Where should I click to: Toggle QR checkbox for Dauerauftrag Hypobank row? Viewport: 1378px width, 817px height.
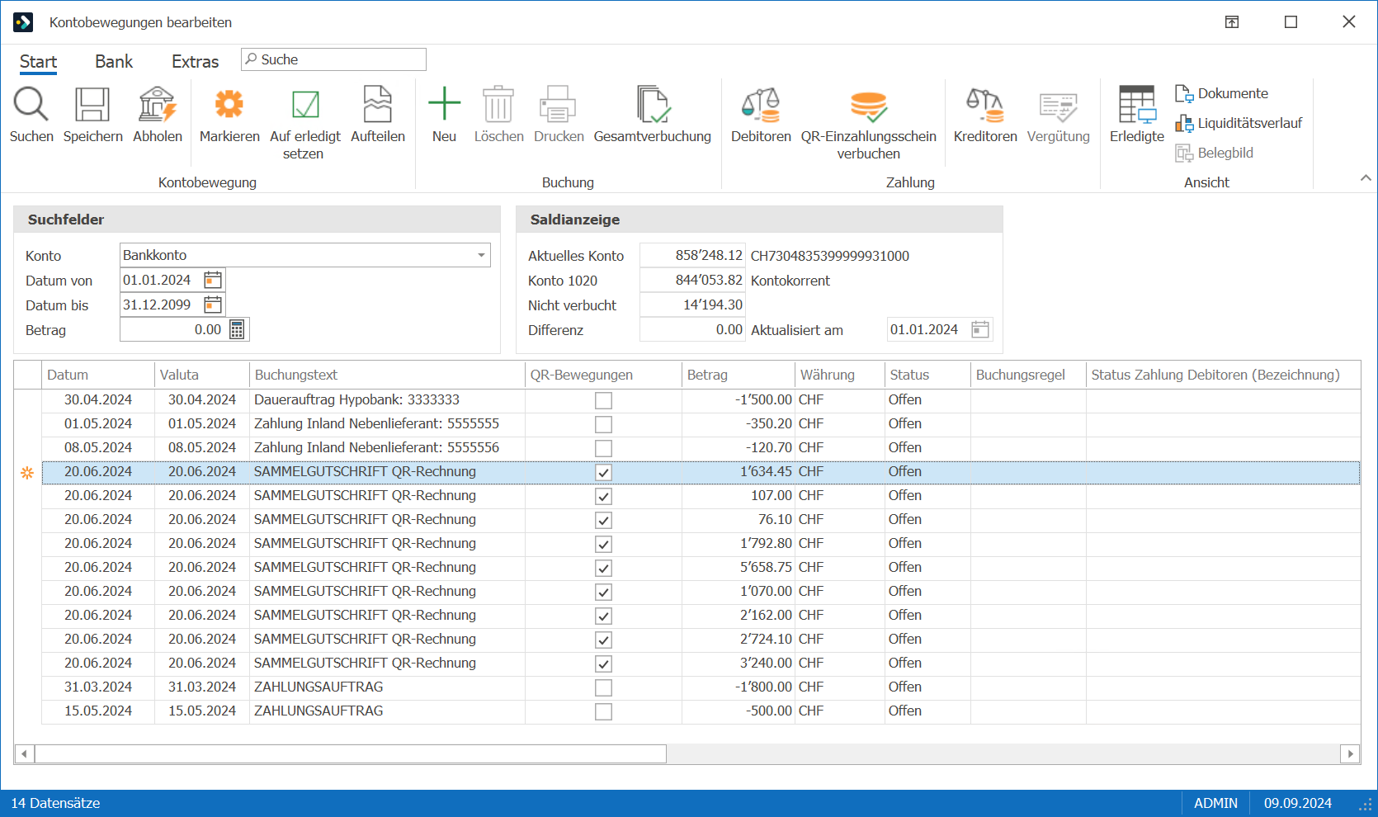tap(604, 400)
